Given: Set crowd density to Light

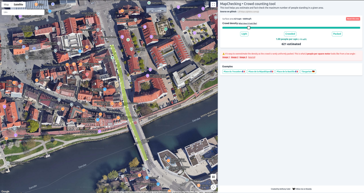Looking at the screenshot, I should (x=244, y=34).
